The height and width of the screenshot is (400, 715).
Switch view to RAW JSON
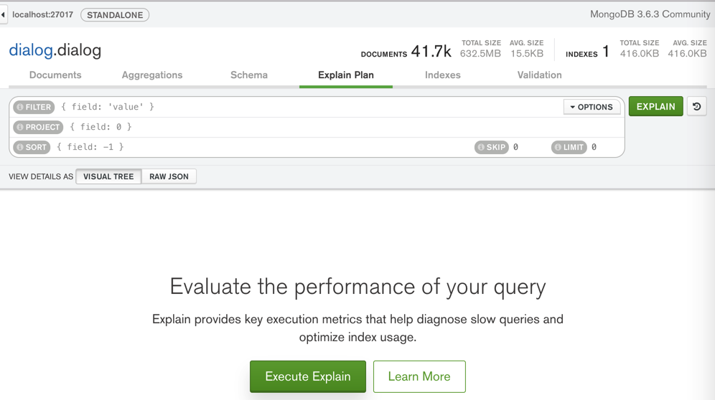(169, 176)
